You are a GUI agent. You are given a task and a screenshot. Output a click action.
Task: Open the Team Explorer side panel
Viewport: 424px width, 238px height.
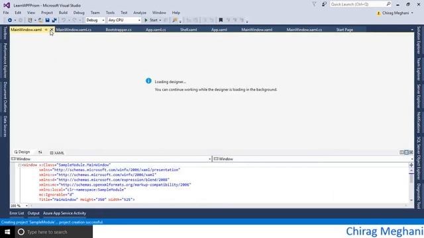[x=419, y=69]
